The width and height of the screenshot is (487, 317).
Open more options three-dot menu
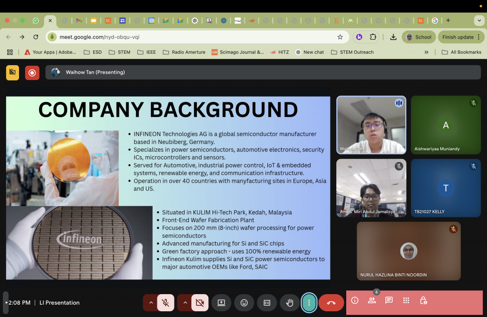[309, 302]
